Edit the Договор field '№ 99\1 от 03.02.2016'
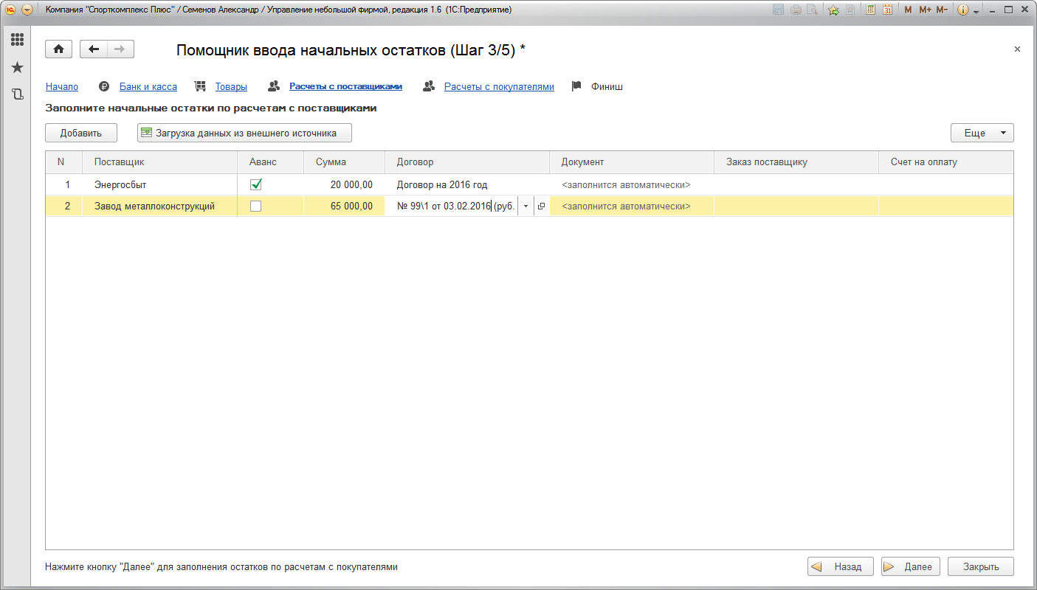This screenshot has width=1037, height=590. point(452,206)
